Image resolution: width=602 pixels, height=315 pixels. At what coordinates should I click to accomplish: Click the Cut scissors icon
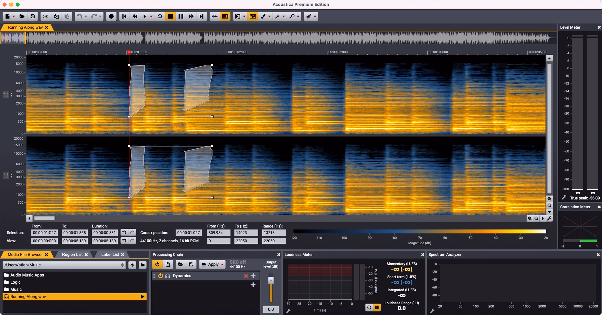46,16
